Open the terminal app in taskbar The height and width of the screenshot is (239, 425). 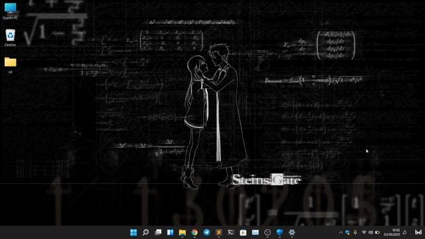coord(231,232)
